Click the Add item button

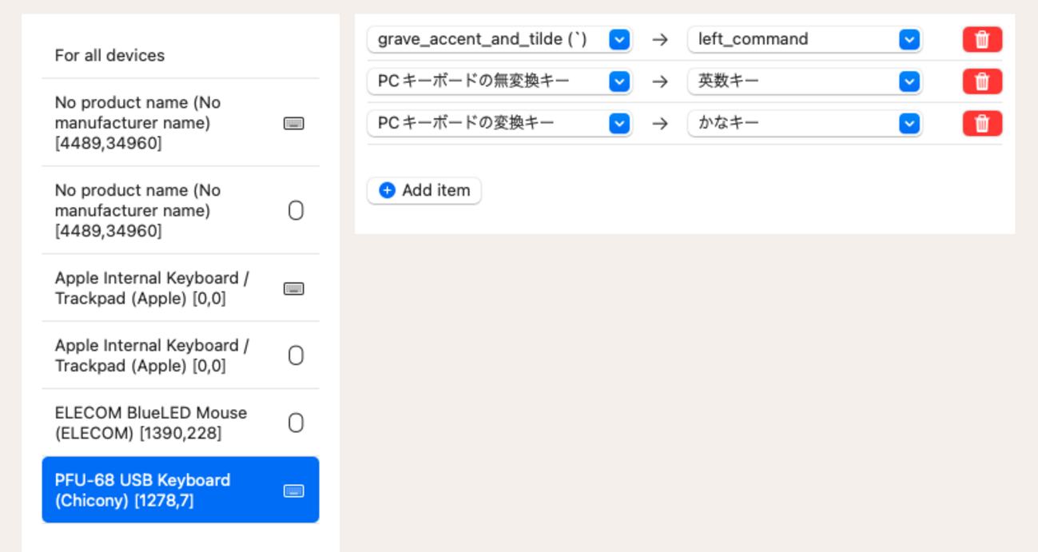(424, 190)
